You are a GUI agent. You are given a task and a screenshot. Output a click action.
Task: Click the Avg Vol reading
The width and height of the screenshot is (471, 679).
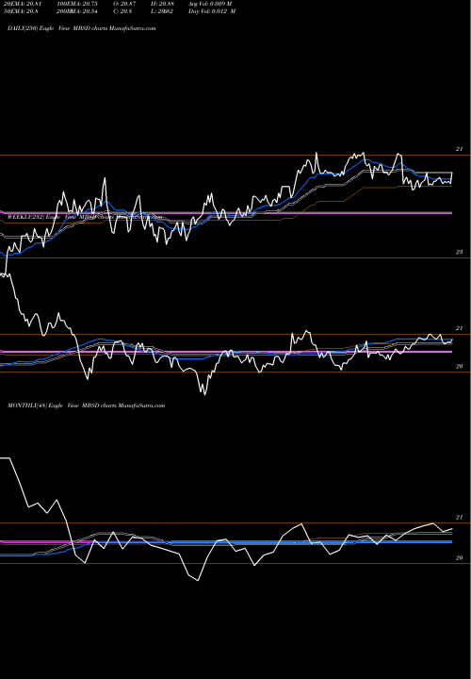click(x=210, y=4)
